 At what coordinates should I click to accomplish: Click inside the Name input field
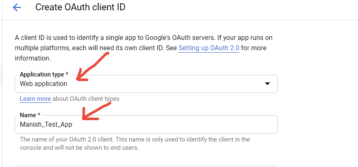164,124
